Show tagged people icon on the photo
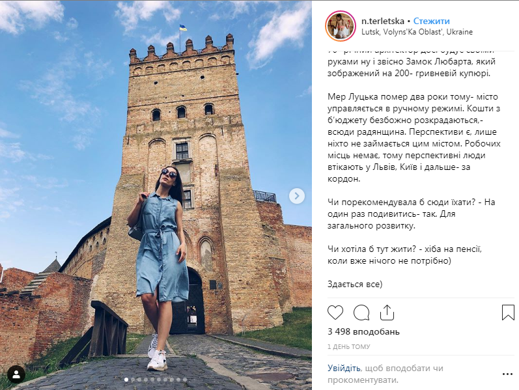The width and height of the screenshot is (519, 390). [x=16, y=374]
